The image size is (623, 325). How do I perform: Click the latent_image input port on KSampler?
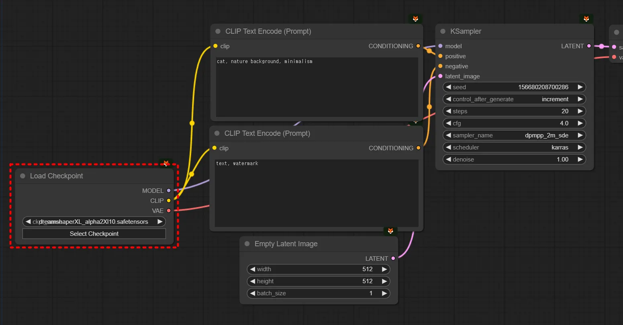pyautogui.click(x=441, y=76)
